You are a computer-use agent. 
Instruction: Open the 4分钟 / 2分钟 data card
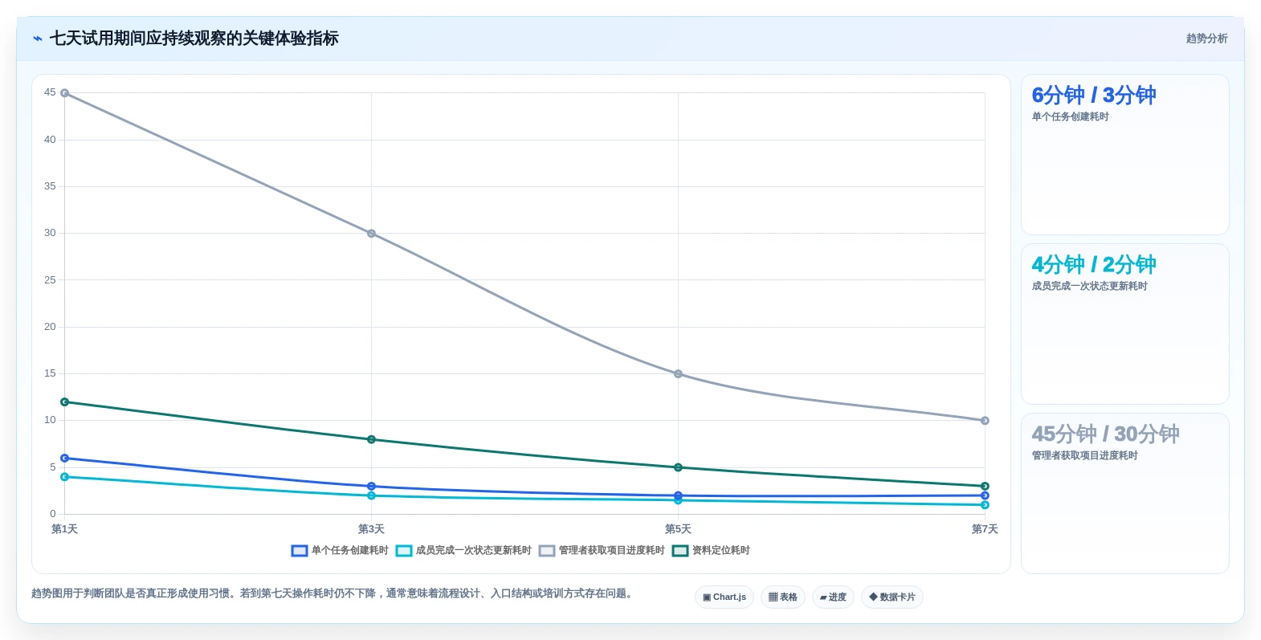(1124, 324)
